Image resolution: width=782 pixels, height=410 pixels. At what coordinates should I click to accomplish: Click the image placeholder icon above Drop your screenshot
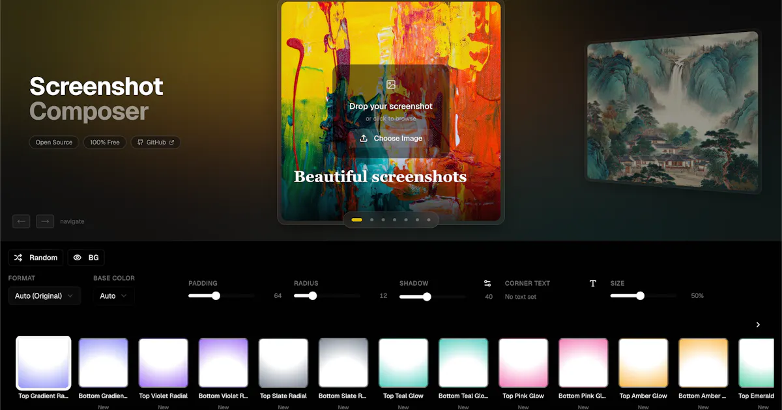click(x=391, y=85)
